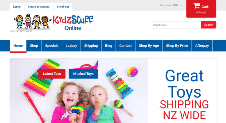The height and width of the screenshot is (123, 226).
Task: Go to Check out
Action: (63, 7)
